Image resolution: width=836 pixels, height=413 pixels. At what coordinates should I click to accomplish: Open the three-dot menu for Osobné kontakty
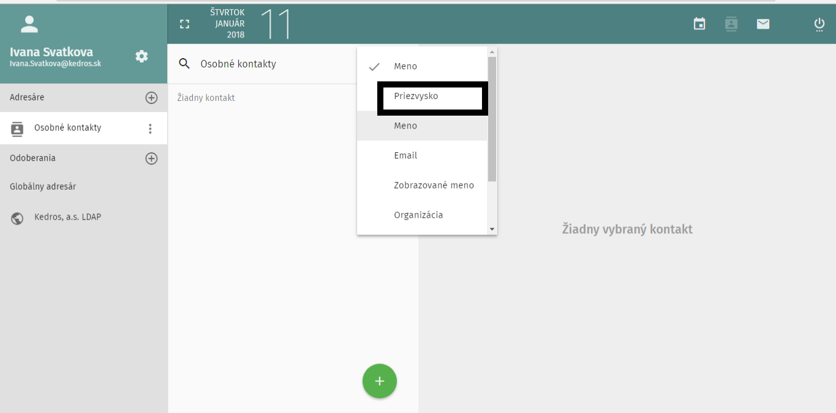[x=150, y=128]
